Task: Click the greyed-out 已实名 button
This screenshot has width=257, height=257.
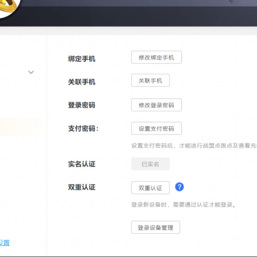Action: pos(150,164)
